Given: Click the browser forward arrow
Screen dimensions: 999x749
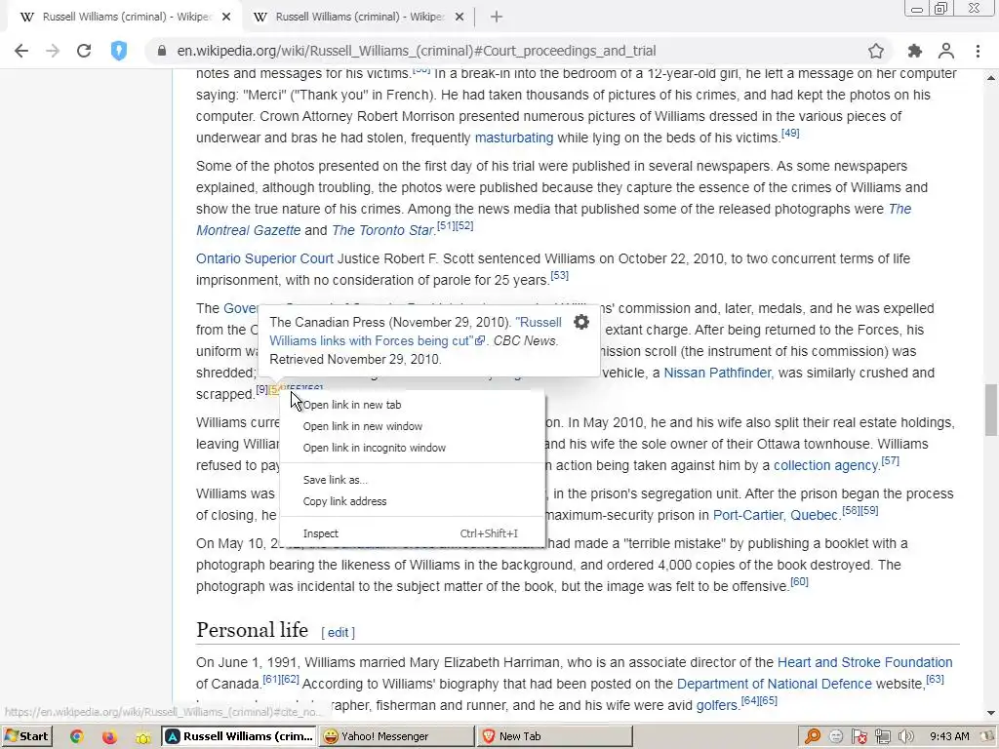Looking at the screenshot, I should point(53,51).
